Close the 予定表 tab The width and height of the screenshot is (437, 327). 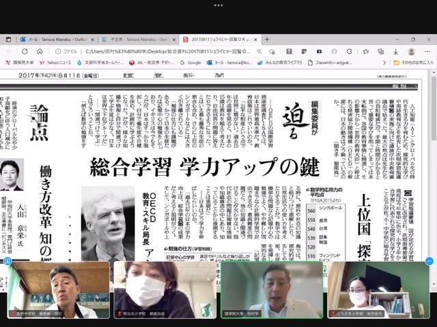point(174,40)
